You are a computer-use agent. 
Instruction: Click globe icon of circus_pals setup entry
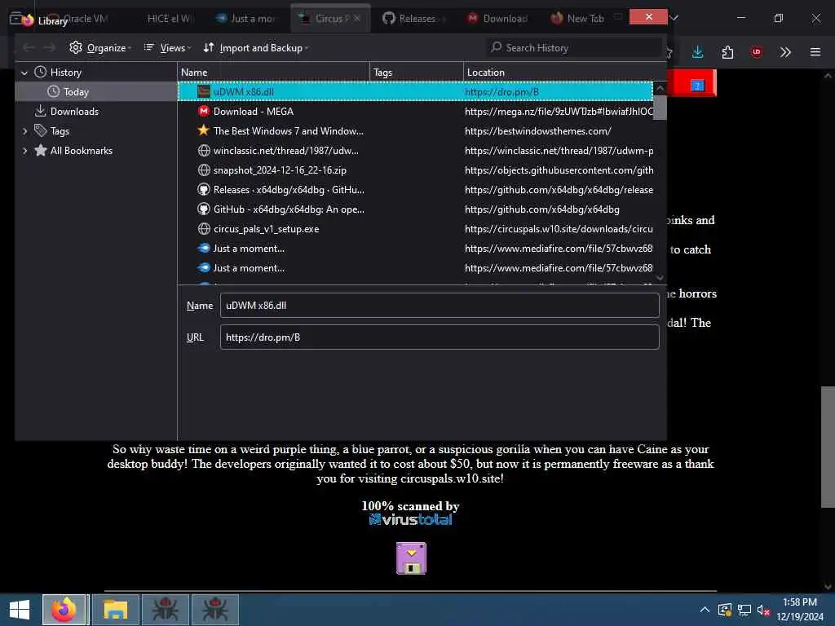203,229
